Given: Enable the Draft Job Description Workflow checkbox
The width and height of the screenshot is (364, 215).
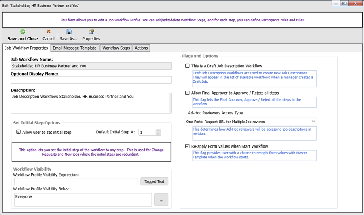Looking at the screenshot, I should (x=187, y=66).
